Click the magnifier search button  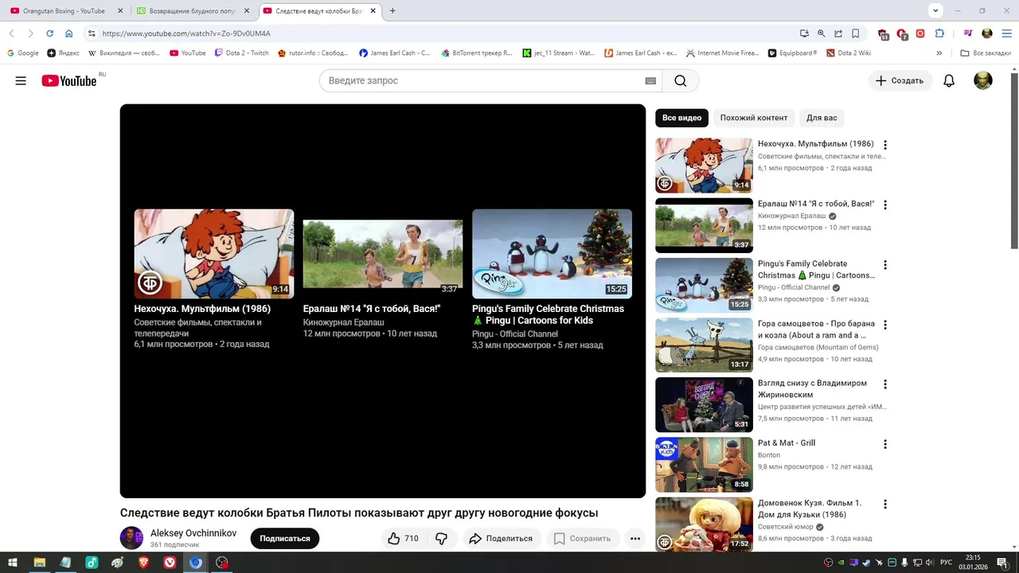[680, 80]
